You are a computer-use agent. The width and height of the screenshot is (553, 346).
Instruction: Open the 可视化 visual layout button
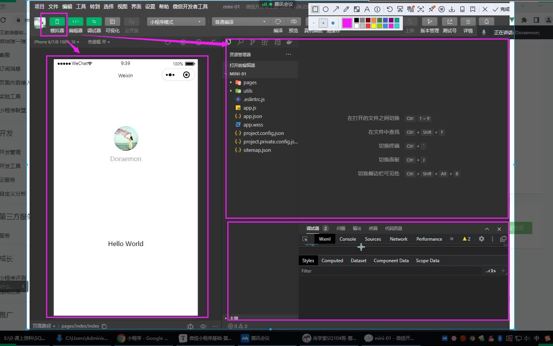pos(112,22)
